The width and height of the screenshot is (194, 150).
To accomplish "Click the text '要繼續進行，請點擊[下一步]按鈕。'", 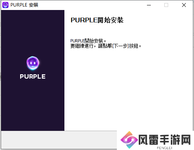I will point(106,46).
